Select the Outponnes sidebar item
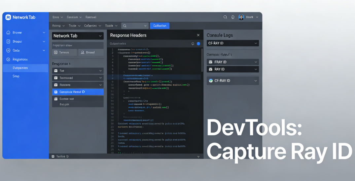This screenshot has width=355, height=181. [x=20, y=68]
